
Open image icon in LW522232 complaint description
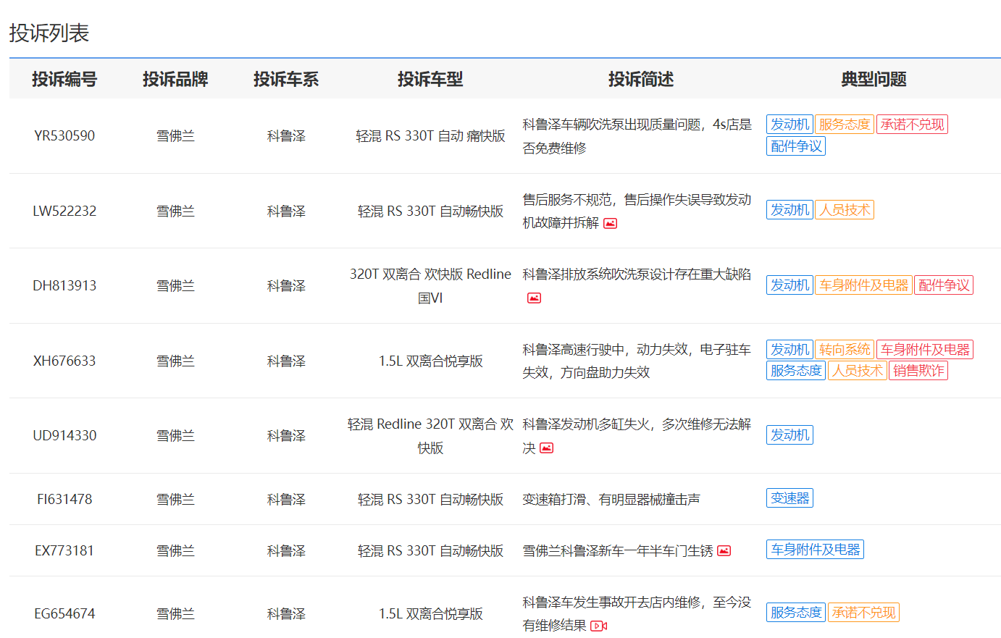click(x=610, y=223)
